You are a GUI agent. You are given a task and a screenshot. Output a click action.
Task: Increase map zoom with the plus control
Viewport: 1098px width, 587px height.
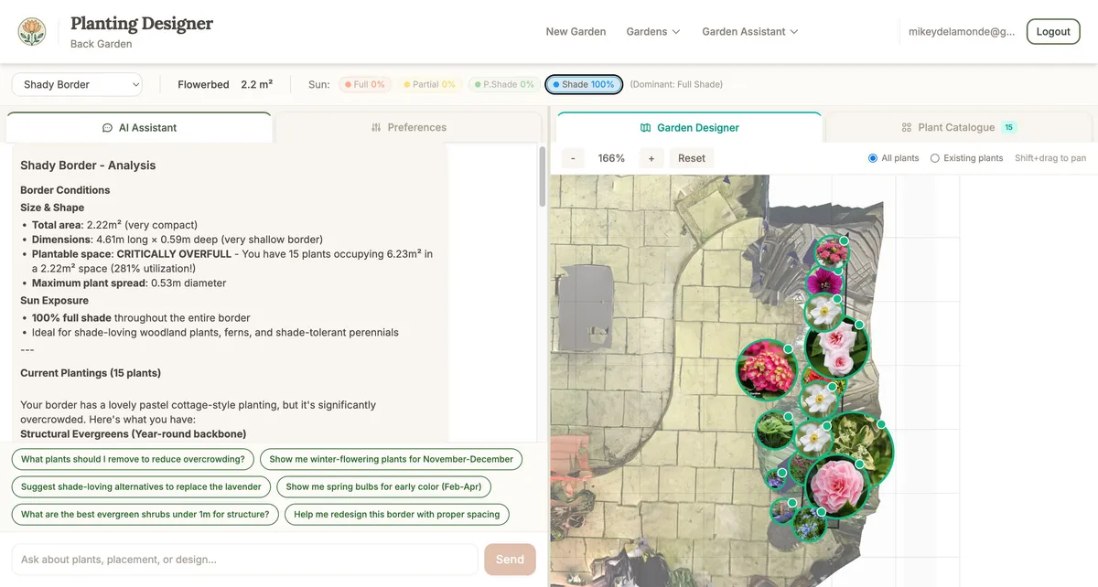coord(651,157)
